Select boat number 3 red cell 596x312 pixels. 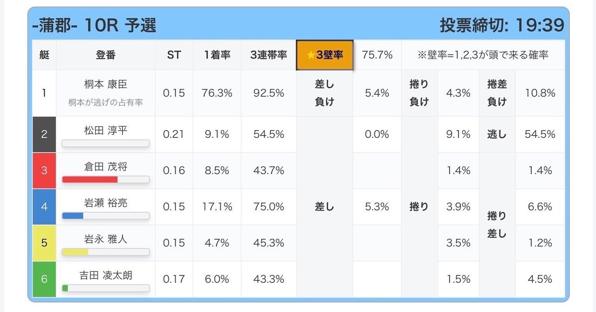pyautogui.click(x=44, y=170)
